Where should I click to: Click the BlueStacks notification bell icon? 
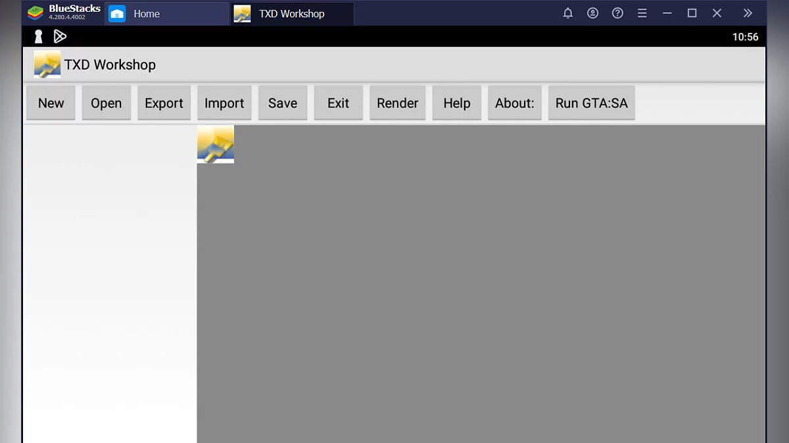[x=568, y=13]
